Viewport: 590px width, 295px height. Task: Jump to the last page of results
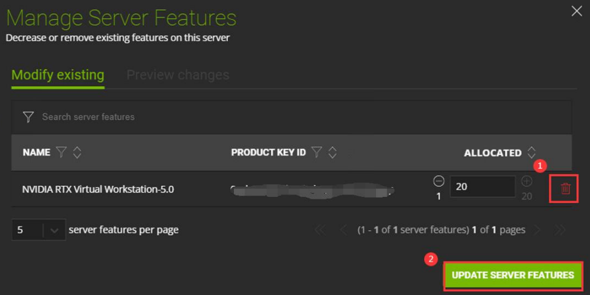pyautogui.click(x=560, y=230)
